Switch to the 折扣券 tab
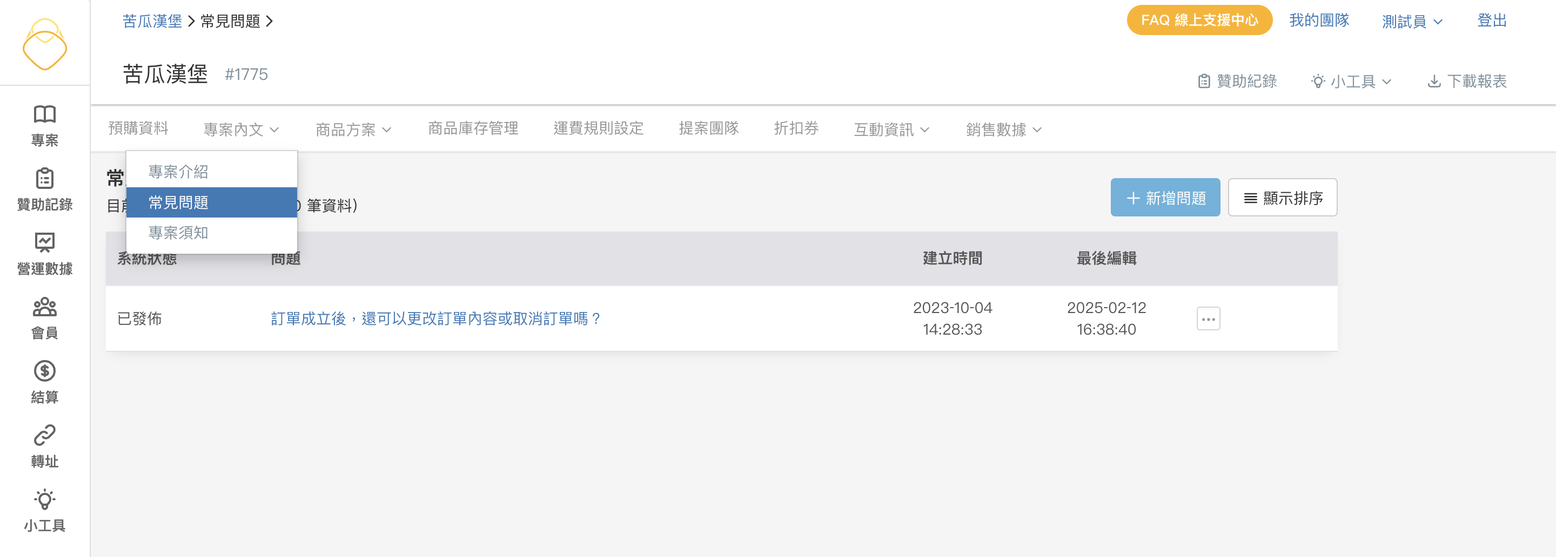Image resolution: width=1556 pixels, height=557 pixels. pyautogui.click(x=796, y=128)
